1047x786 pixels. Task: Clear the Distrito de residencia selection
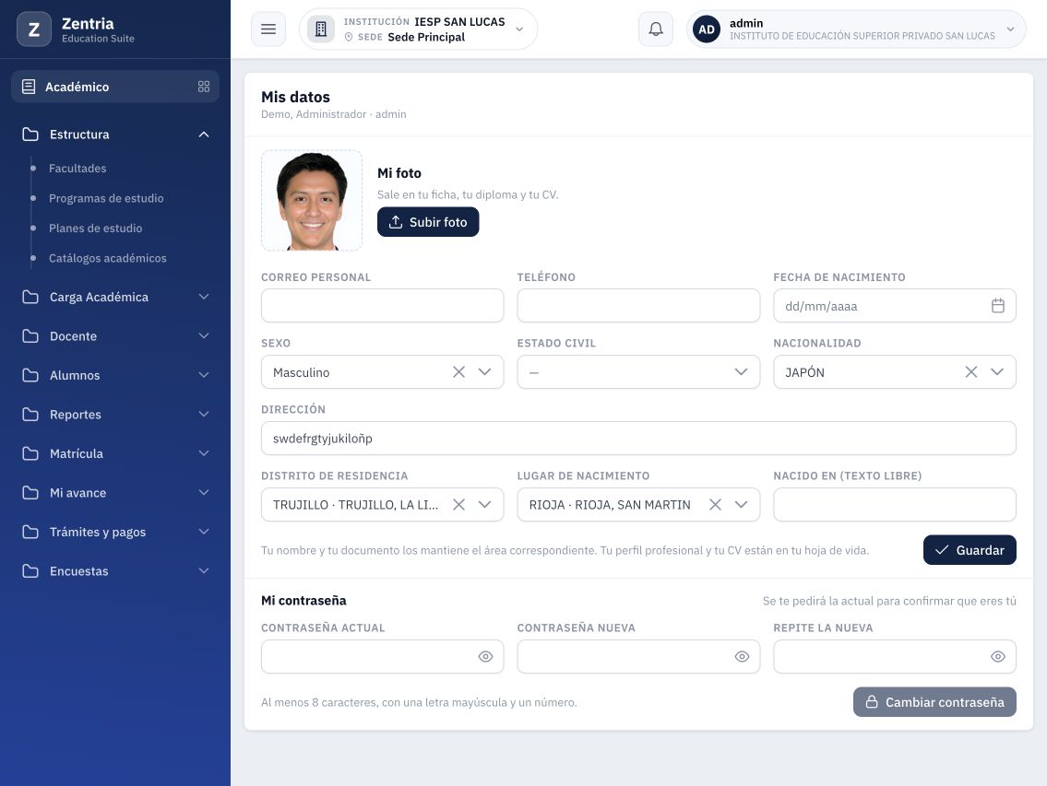(458, 504)
